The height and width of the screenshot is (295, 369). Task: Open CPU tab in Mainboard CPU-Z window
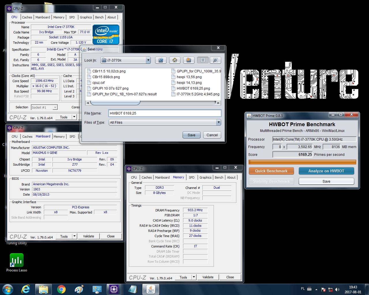pyautogui.click(x=14, y=137)
